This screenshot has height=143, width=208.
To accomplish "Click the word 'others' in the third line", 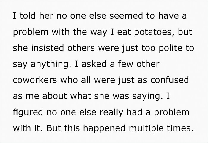I will pyautogui.click(x=81, y=48).
